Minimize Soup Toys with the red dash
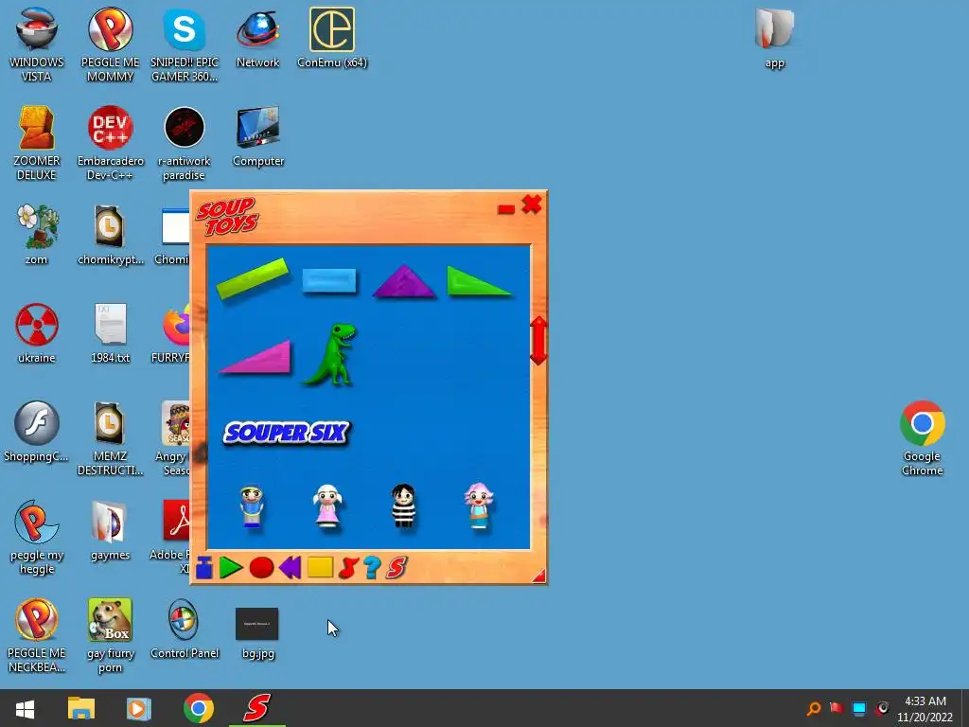 click(506, 209)
